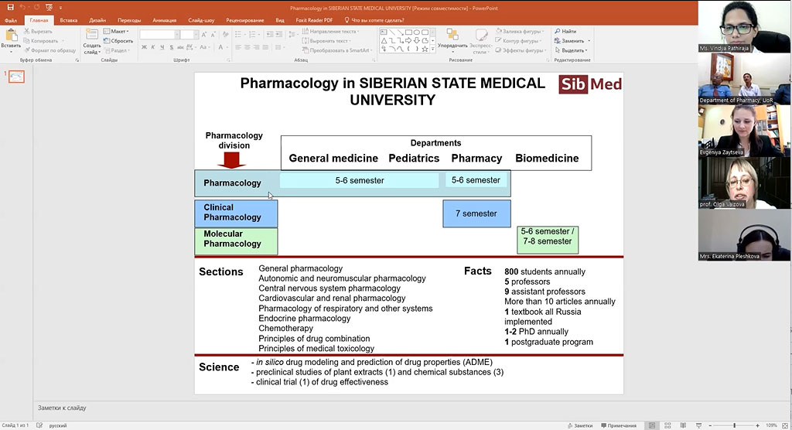Image resolution: width=792 pixels, height=430 pixels.
Task: Select the oval shape in shapes gallery
Action: coord(417,32)
